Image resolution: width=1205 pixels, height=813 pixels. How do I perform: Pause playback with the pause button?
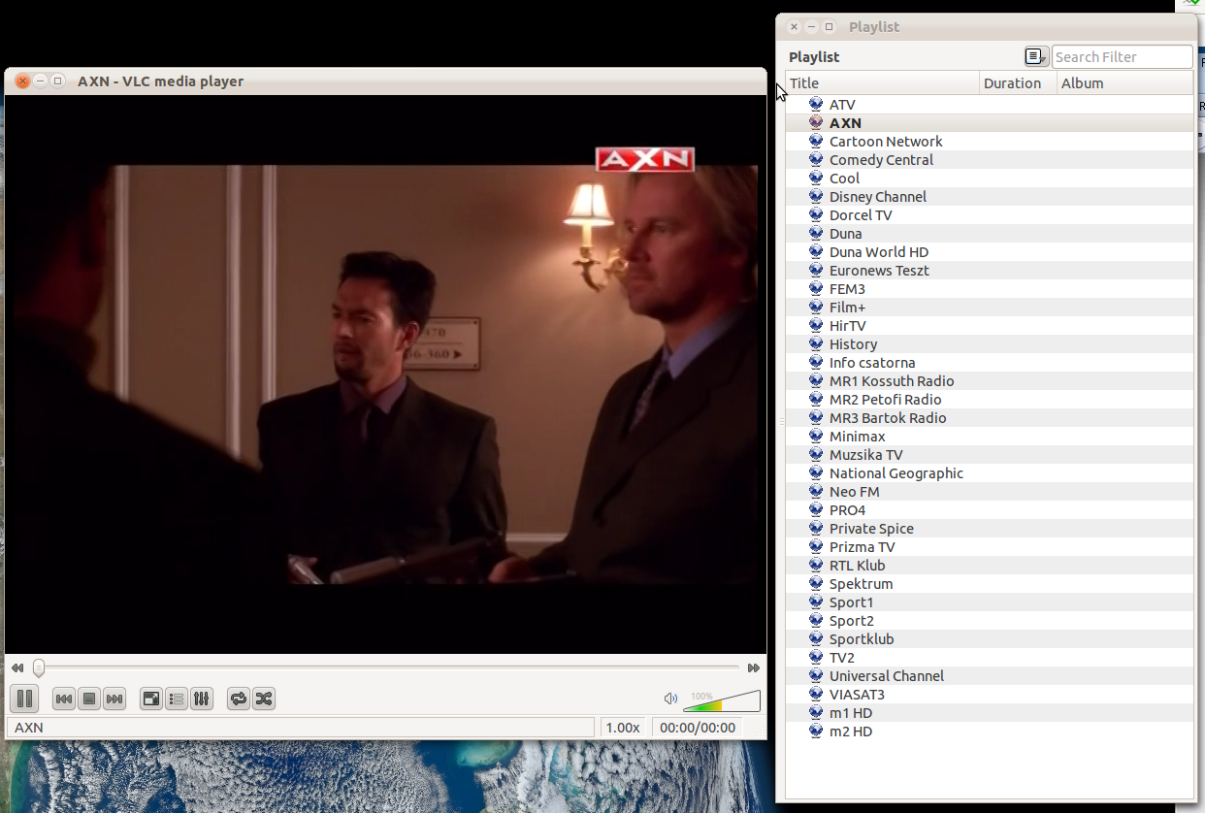[24, 699]
